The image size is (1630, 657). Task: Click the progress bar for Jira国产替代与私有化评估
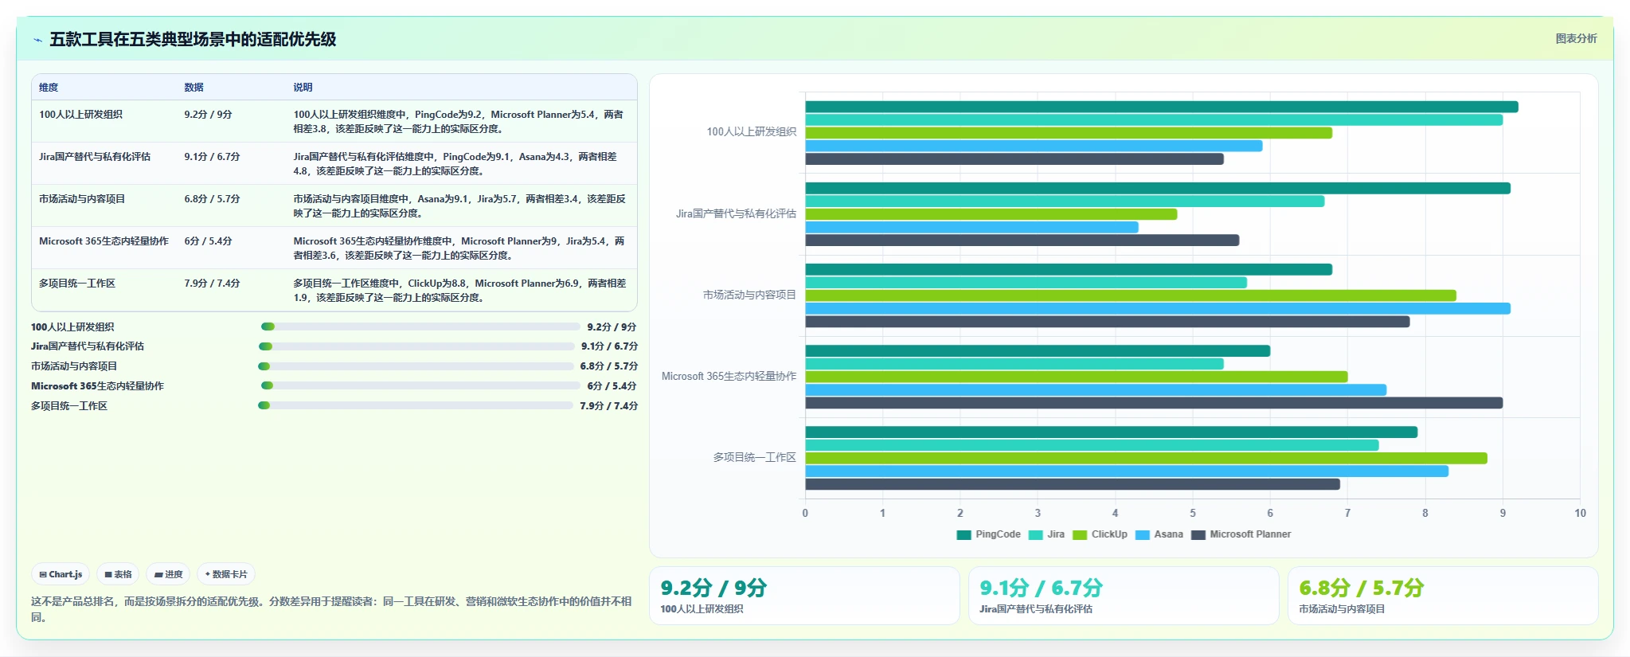[x=416, y=346]
